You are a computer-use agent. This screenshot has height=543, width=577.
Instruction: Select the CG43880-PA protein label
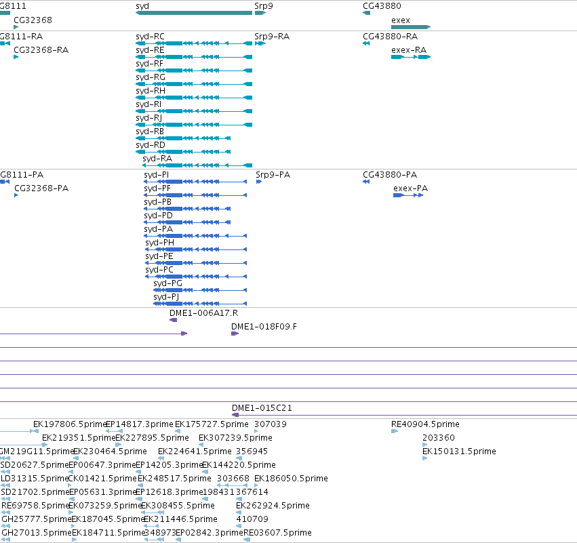[x=390, y=175]
